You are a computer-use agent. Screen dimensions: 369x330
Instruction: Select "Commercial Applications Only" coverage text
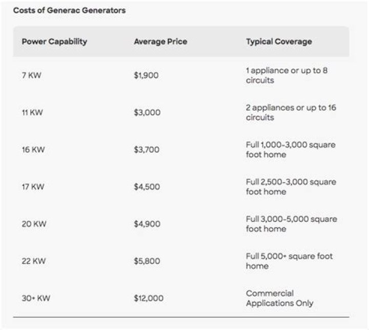279,298
